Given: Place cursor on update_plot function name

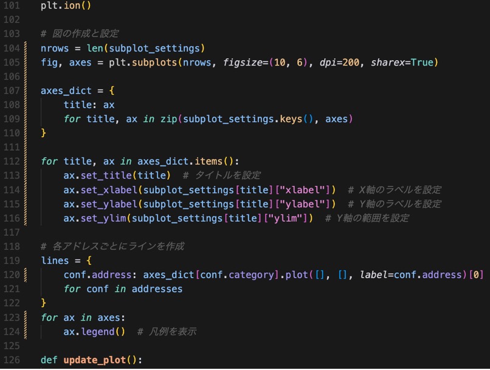Looking at the screenshot, I should tap(94, 360).
